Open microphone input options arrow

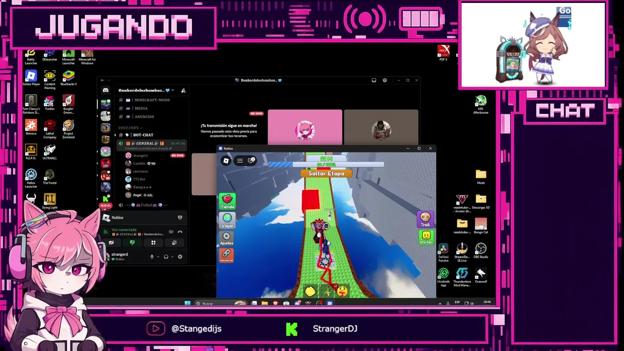coord(157,257)
